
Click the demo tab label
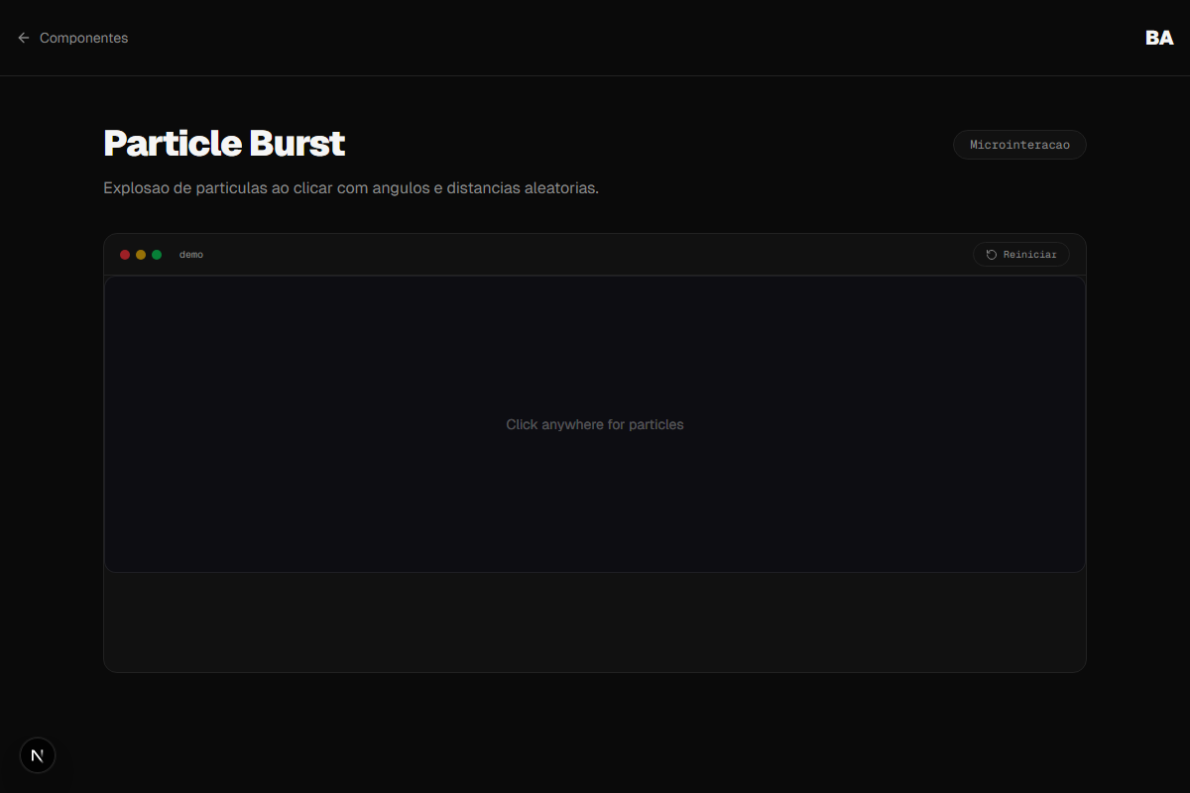(191, 254)
